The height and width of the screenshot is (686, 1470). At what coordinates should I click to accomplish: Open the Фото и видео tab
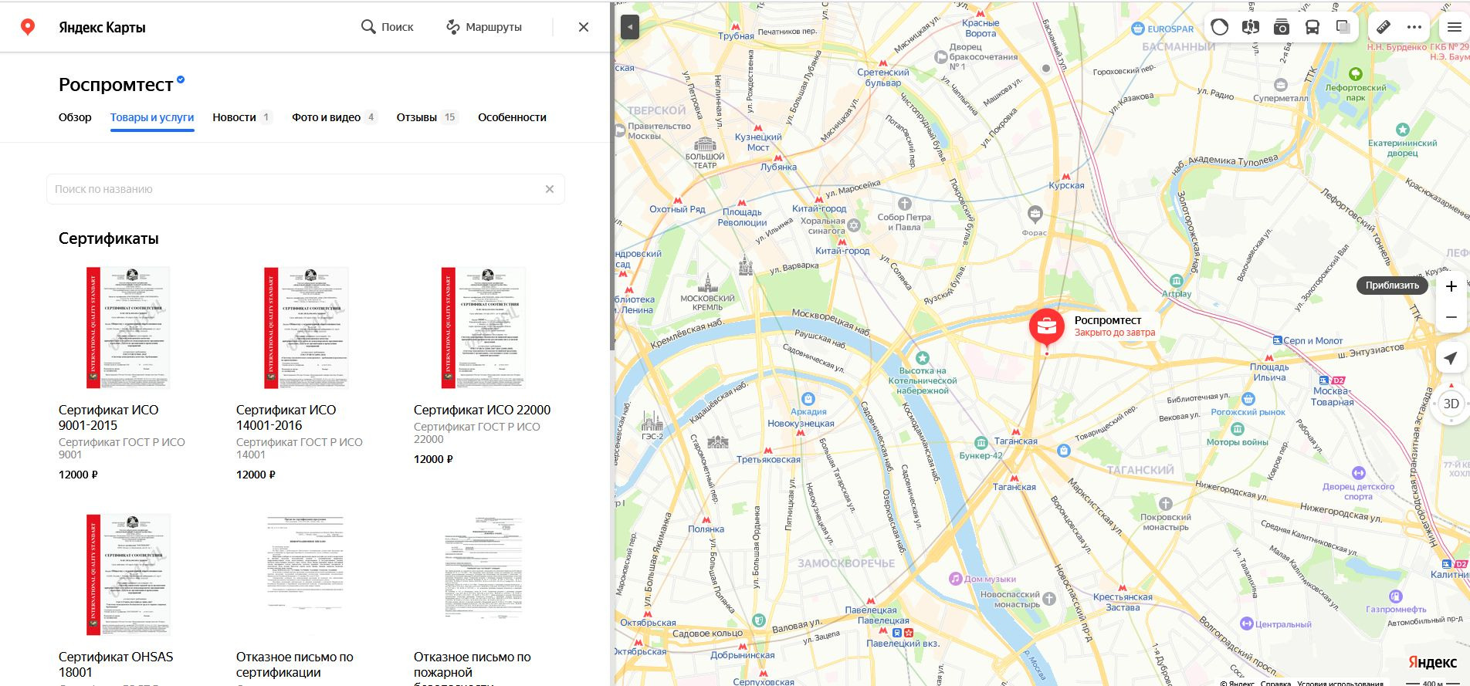(x=334, y=117)
